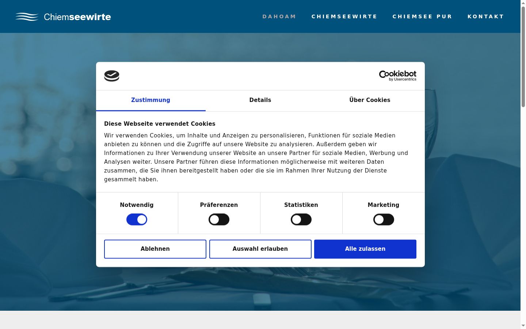Enable the Präferenzen cookie switch
Image resolution: width=526 pixels, height=329 pixels.
pos(219,220)
